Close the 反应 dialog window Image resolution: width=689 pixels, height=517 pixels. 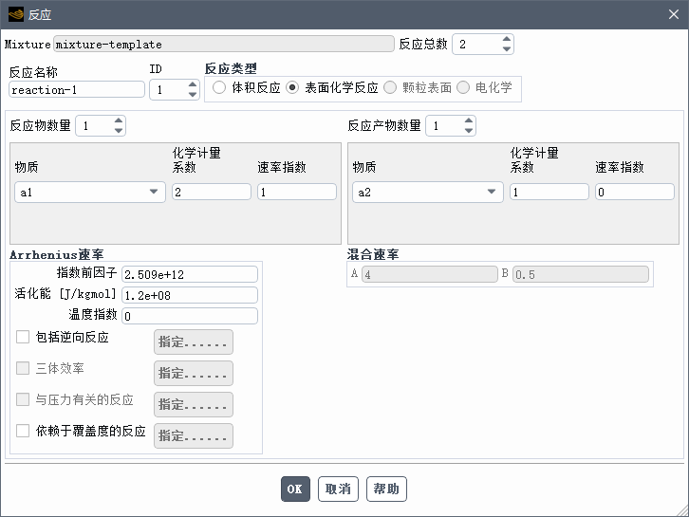pyautogui.click(x=673, y=15)
